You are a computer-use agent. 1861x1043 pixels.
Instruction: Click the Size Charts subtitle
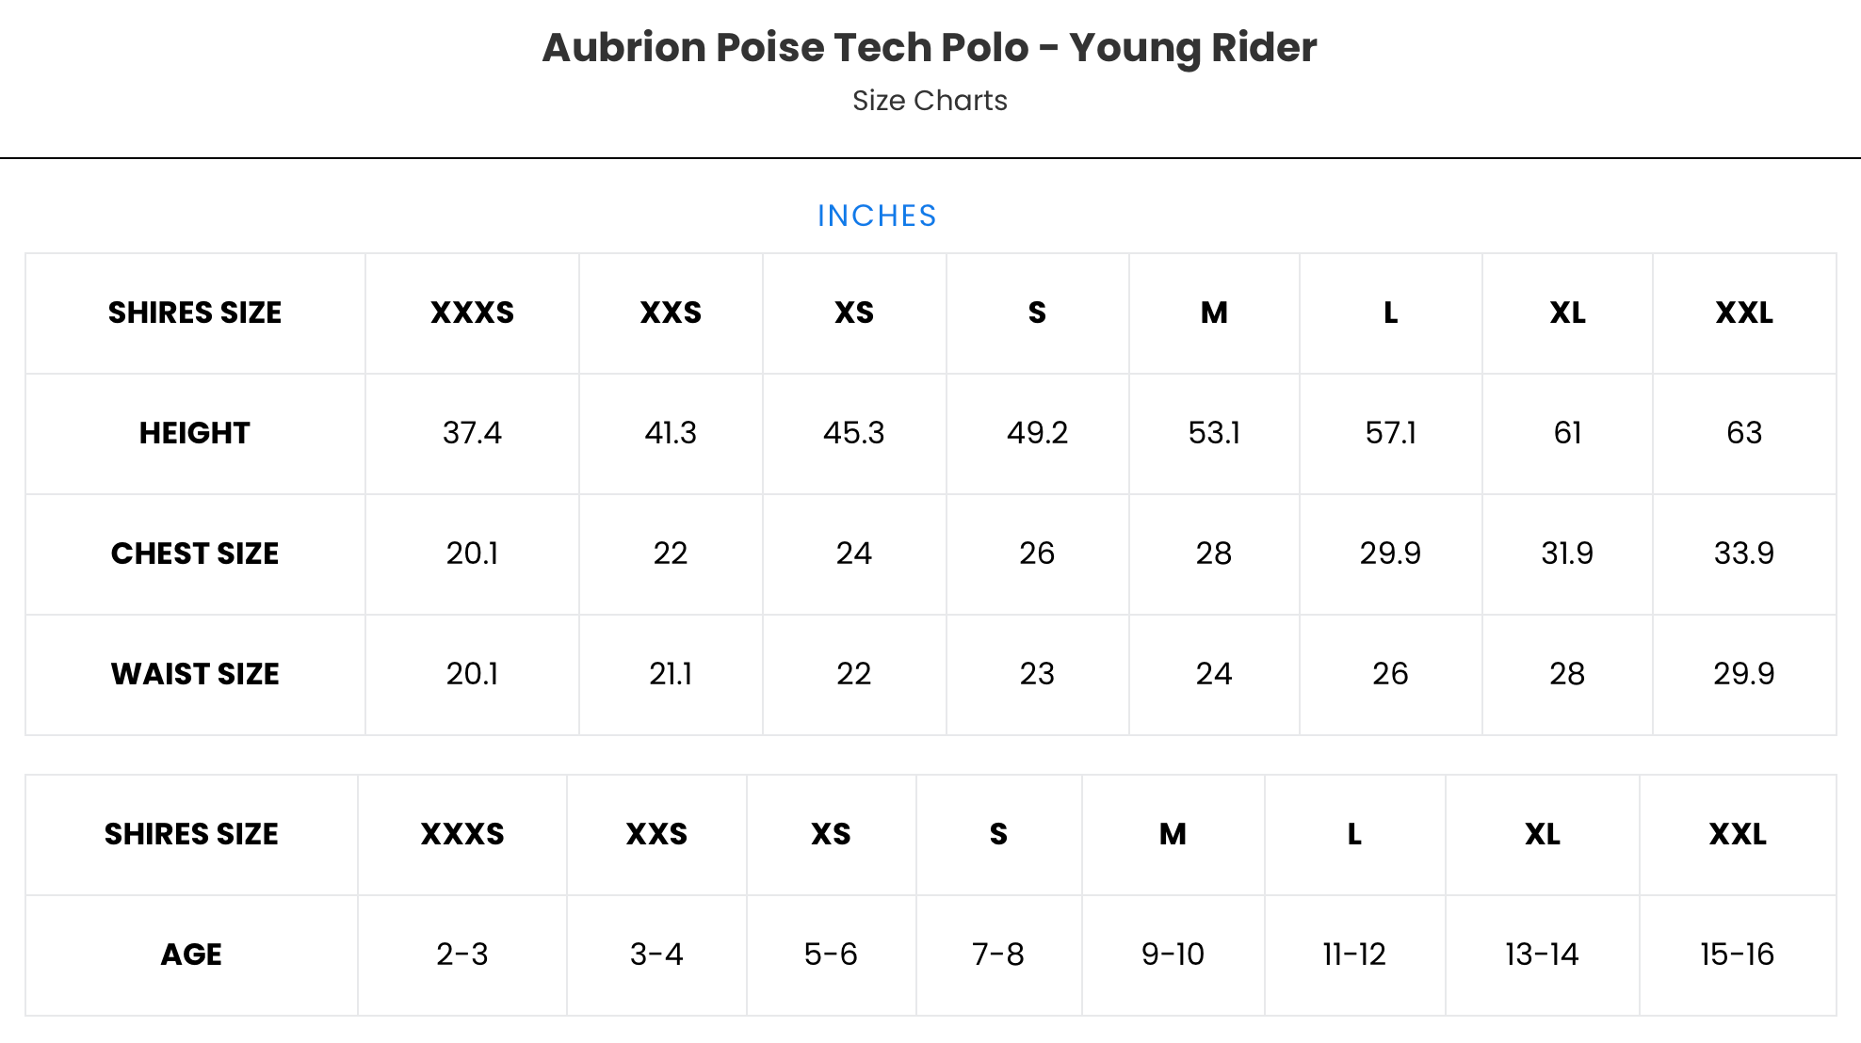click(930, 101)
